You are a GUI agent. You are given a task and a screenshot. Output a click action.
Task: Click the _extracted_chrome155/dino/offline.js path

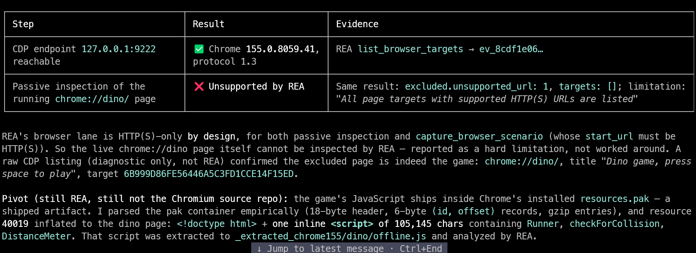(x=330, y=236)
